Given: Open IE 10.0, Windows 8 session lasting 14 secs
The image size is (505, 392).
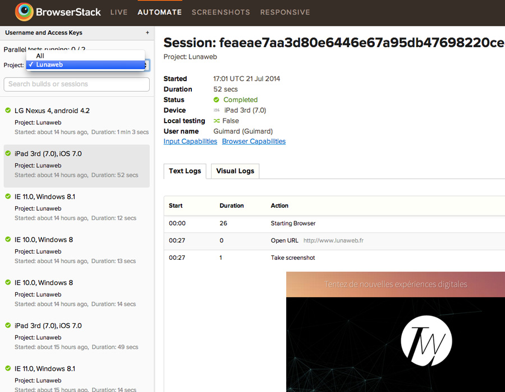Looking at the screenshot, I should [x=77, y=295].
